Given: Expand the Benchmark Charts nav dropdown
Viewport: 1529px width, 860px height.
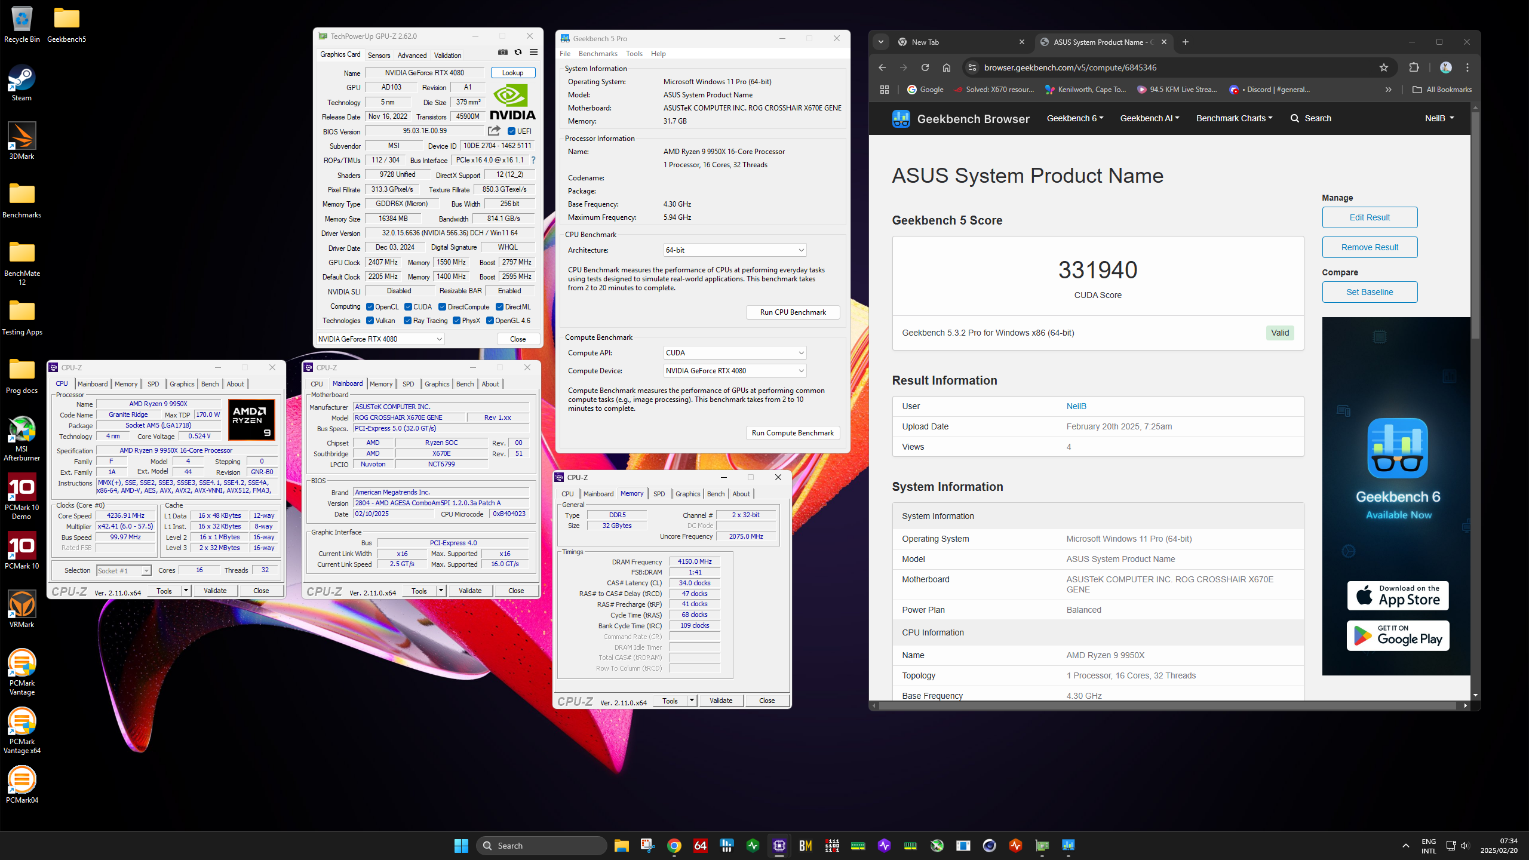Looking at the screenshot, I should 1234,118.
